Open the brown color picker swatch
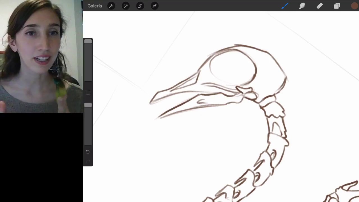Screen dimensions: 359x202 pos(355,6)
